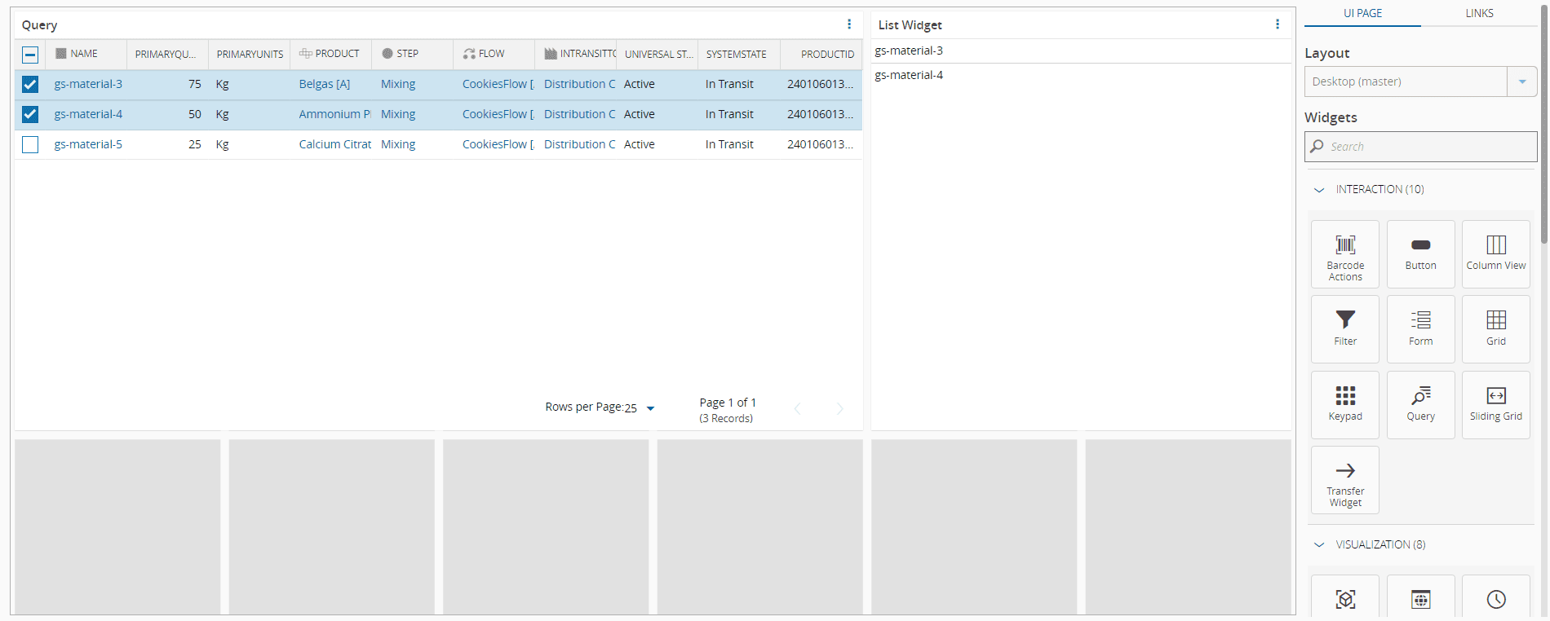Click the product ID cell for gs-material-5
The image size is (1550, 621).
(820, 144)
